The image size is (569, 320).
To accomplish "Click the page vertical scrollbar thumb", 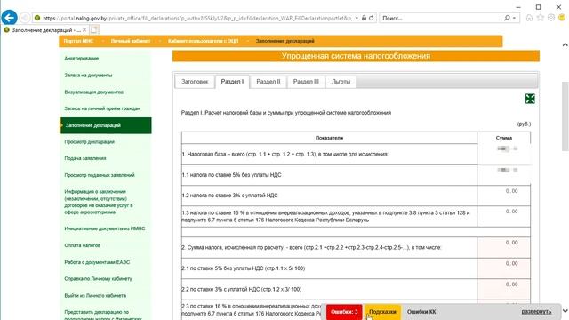I will (x=565, y=116).
